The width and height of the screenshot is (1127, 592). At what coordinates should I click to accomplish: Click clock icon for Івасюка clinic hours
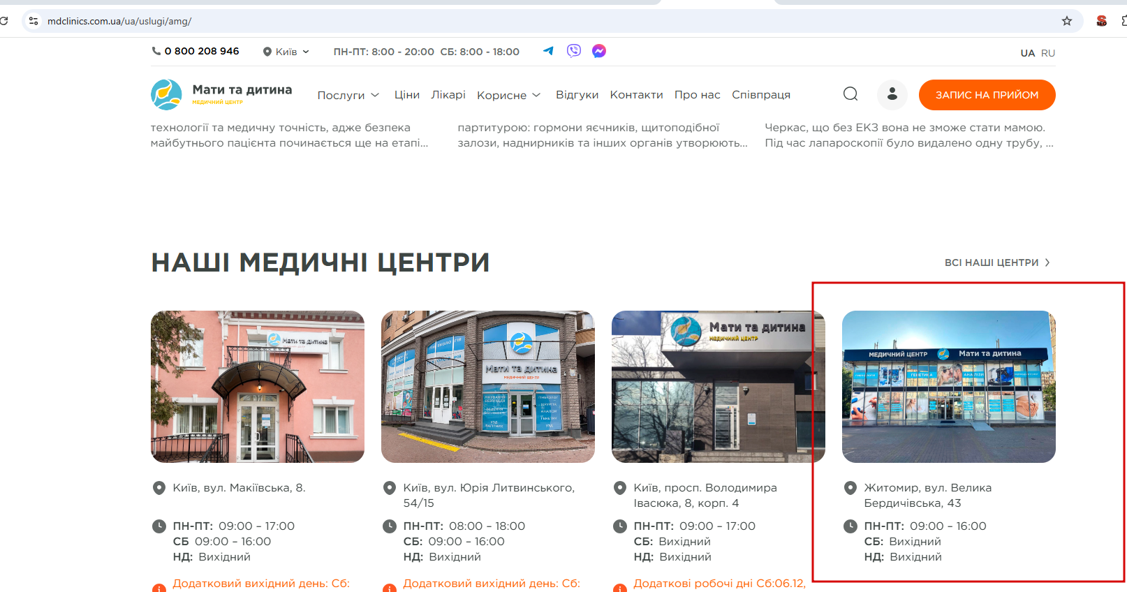point(620,526)
